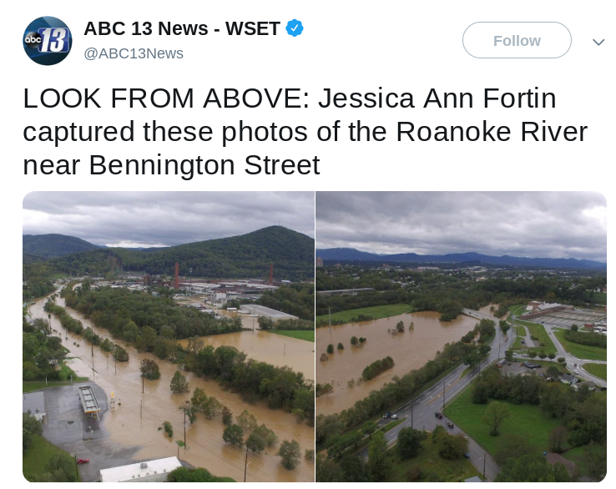The image size is (616, 489).
Task: Select the words 'Roanoke River' in tweet
Action: tap(492, 132)
